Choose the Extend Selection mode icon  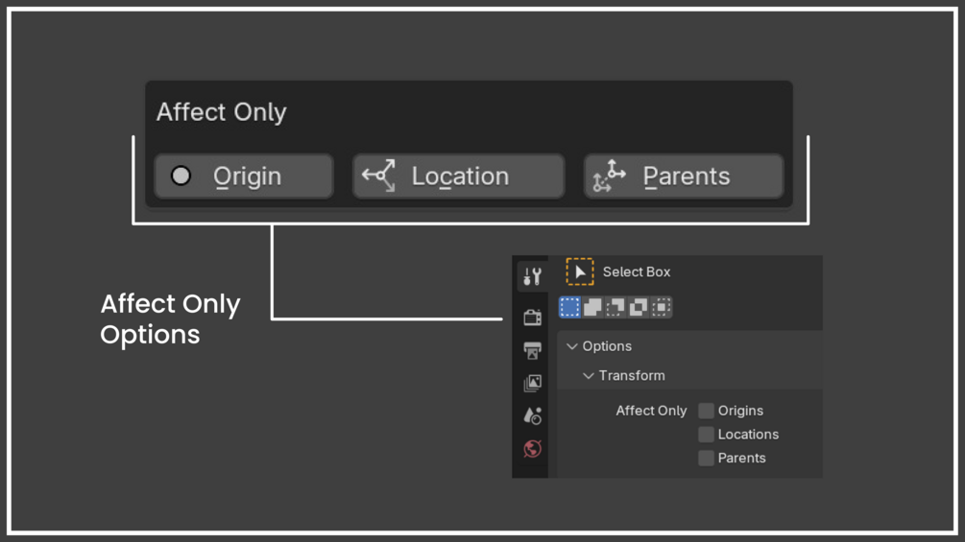pos(592,307)
